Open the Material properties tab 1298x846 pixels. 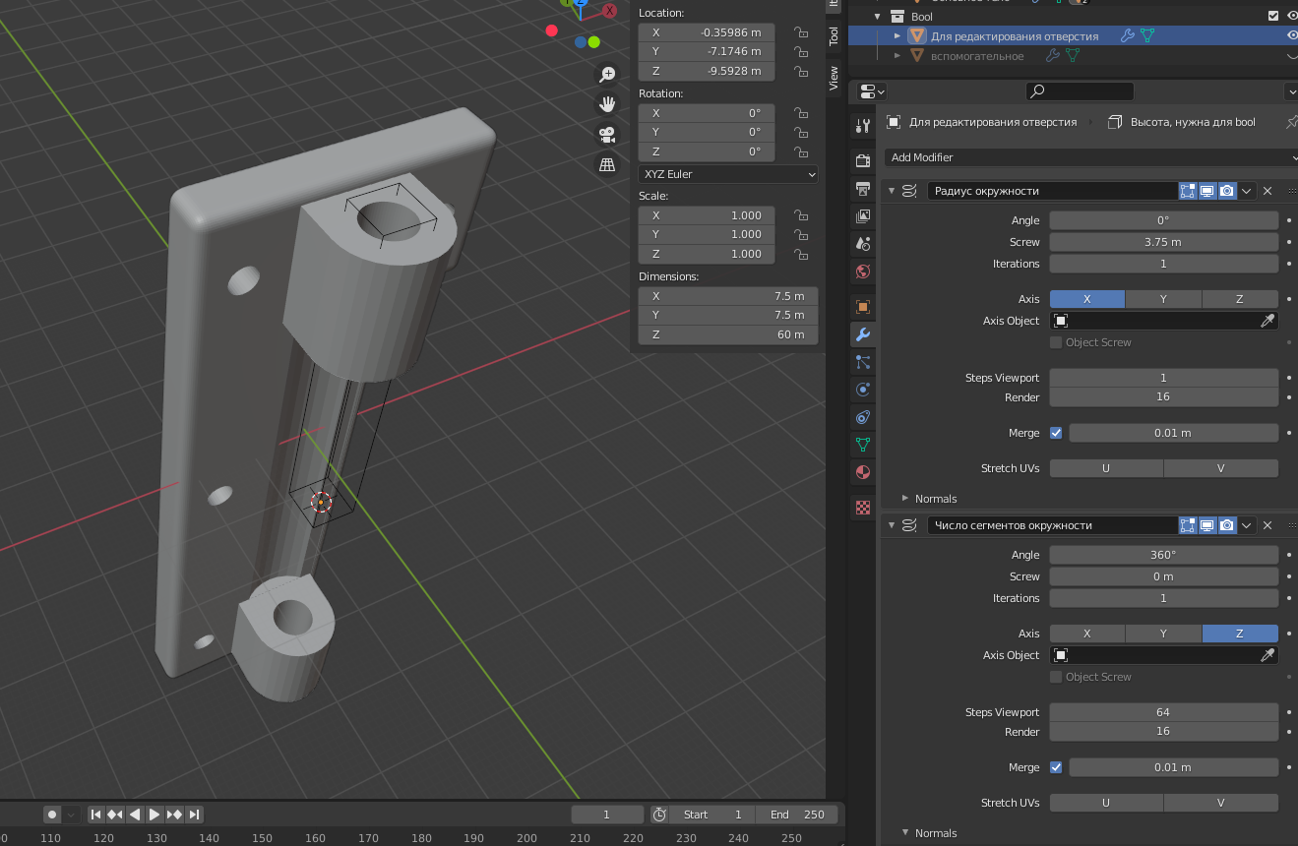(x=863, y=472)
